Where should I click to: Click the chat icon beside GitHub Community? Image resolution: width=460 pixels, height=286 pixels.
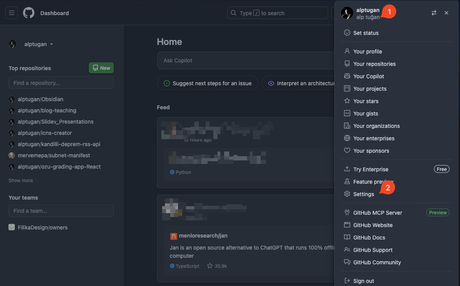pyautogui.click(x=347, y=262)
